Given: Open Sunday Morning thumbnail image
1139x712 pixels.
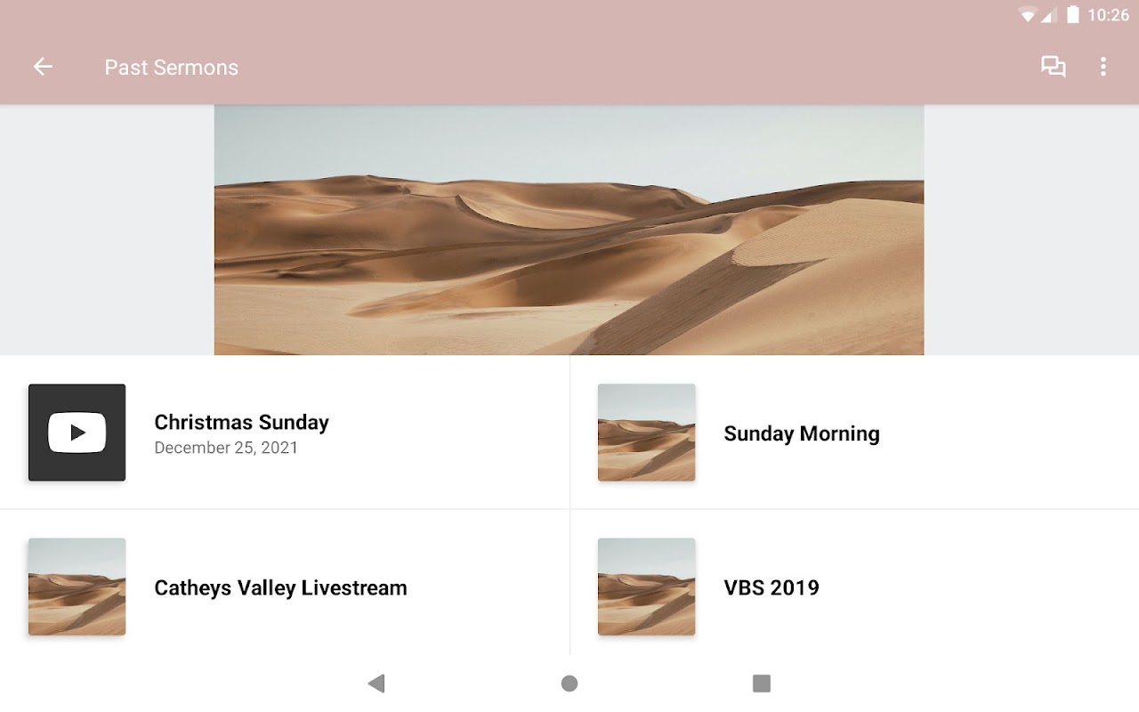Looking at the screenshot, I should (x=646, y=433).
